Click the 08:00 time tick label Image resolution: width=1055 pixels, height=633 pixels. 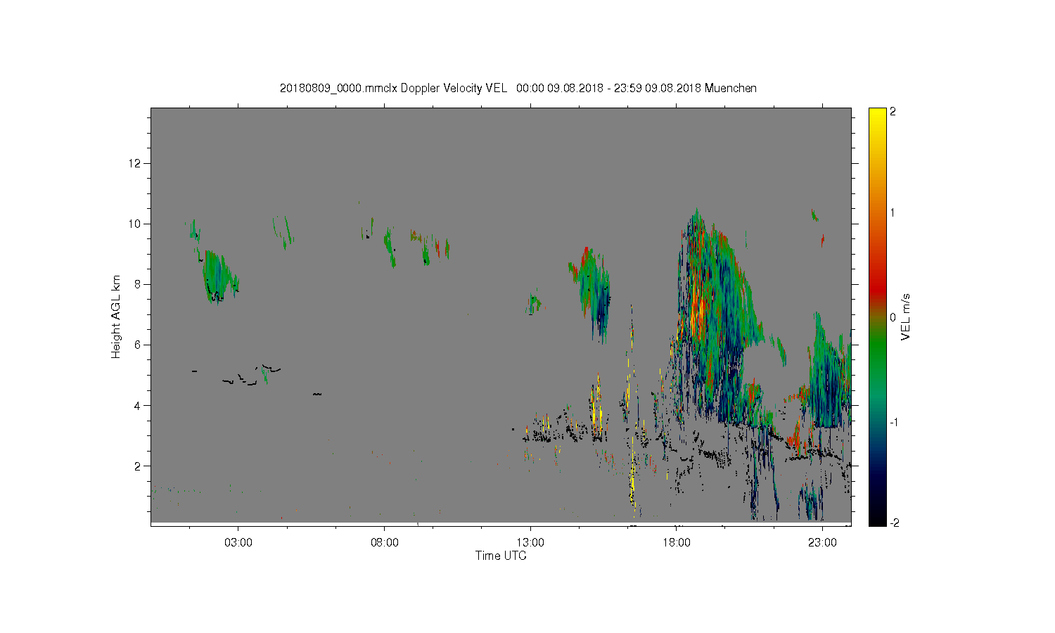point(384,543)
